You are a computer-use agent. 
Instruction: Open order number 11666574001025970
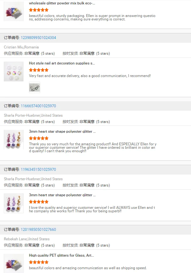38,106
